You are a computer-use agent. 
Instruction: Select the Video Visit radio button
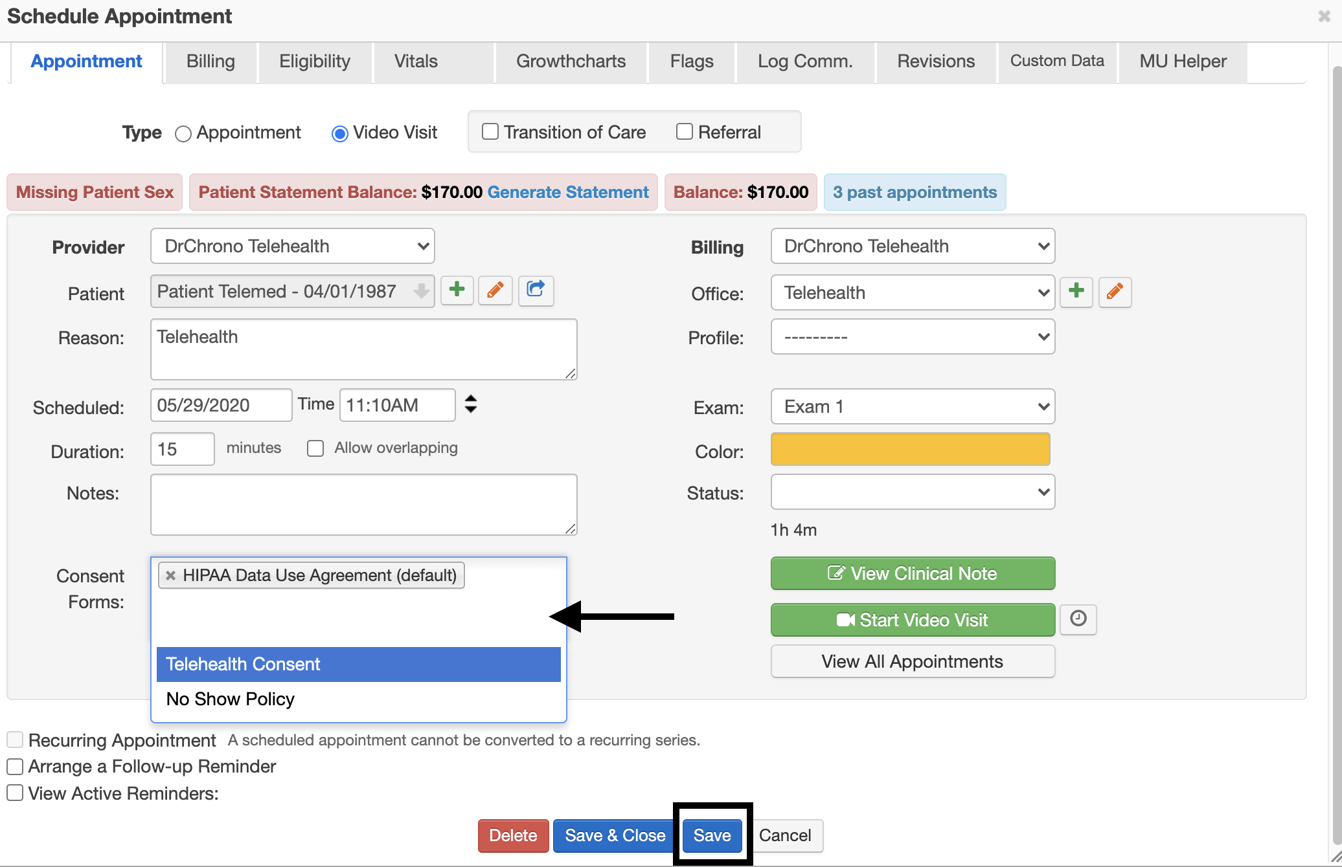click(339, 134)
